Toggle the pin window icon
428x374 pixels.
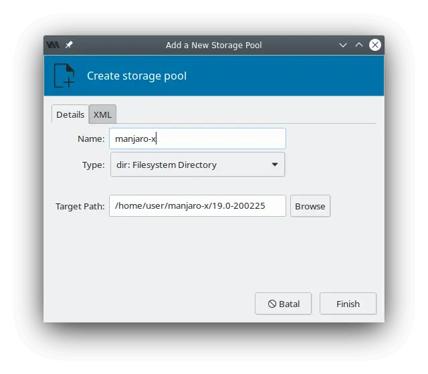[x=69, y=45]
